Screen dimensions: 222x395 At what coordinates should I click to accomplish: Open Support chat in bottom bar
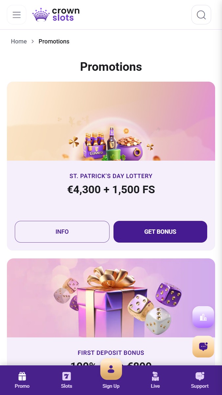point(200,380)
